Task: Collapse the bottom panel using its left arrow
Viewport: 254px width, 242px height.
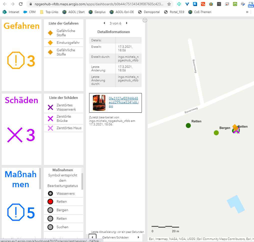Action: (92, 237)
